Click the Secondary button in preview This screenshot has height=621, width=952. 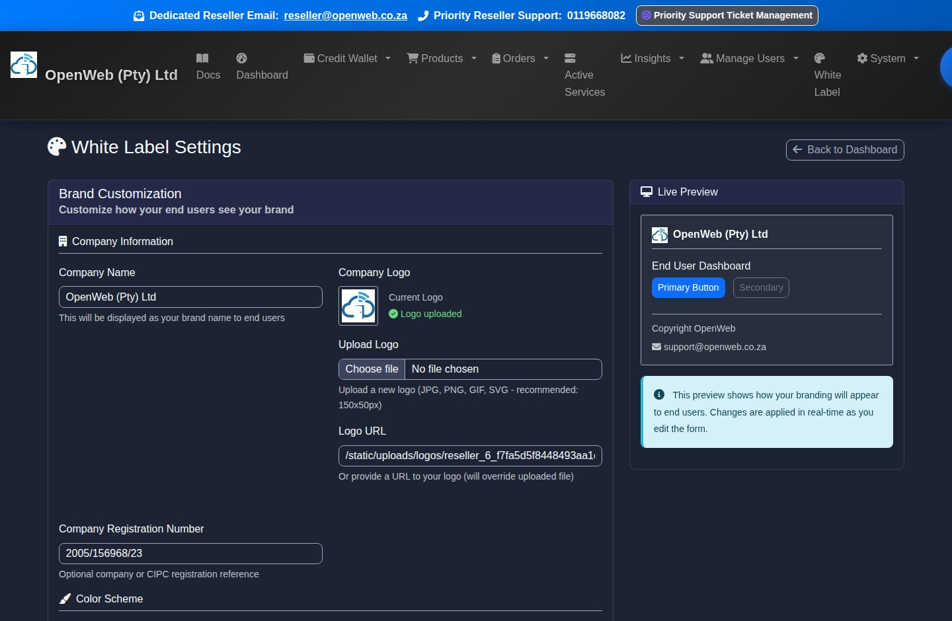(x=761, y=287)
